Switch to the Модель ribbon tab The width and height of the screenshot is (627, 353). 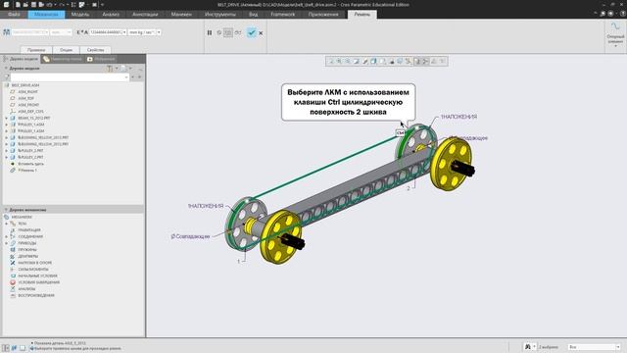80,15
